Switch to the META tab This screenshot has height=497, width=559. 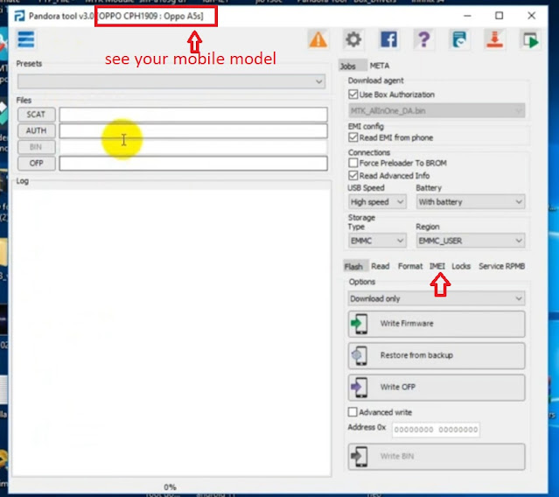[x=380, y=66]
